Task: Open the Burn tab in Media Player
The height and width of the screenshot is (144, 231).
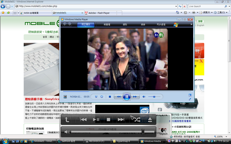Action: (x=143, y=24)
